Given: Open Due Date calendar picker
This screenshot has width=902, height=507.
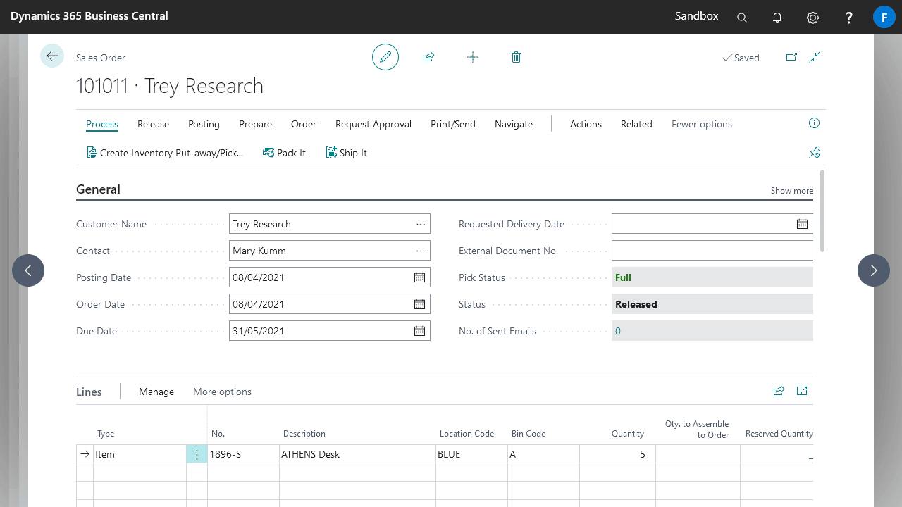Looking at the screenshot, I should [x=419, y=331].
